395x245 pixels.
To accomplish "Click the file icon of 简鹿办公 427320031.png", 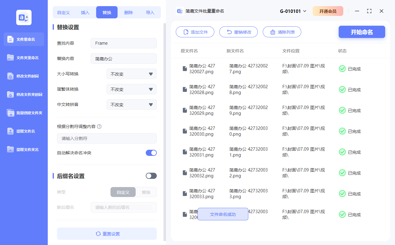I will click(x=185, y=152).
